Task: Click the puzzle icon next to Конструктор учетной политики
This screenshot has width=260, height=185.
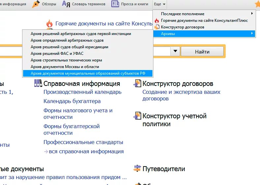Action: tap(137, 116)
